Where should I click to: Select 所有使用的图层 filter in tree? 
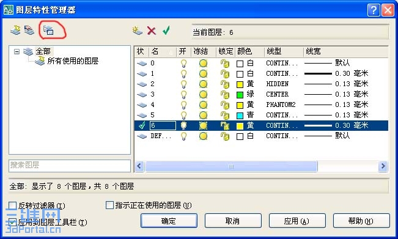[x=73, y=61]
